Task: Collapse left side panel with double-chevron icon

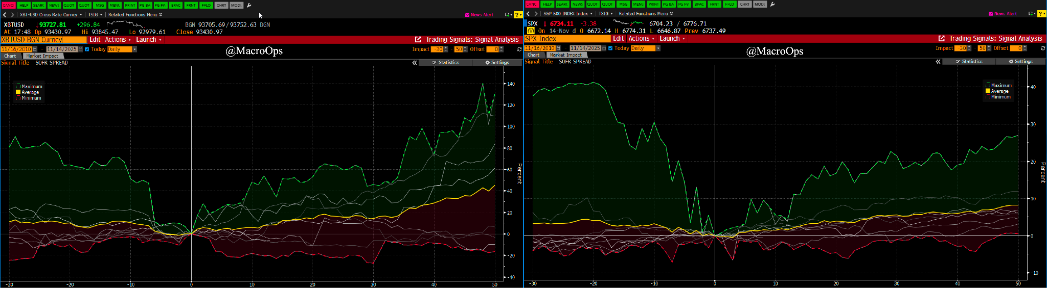Action: pos(415,63)
